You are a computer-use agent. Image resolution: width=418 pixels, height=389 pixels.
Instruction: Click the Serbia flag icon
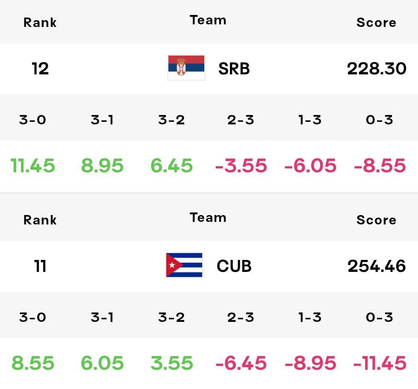click(x=186, y=68)
